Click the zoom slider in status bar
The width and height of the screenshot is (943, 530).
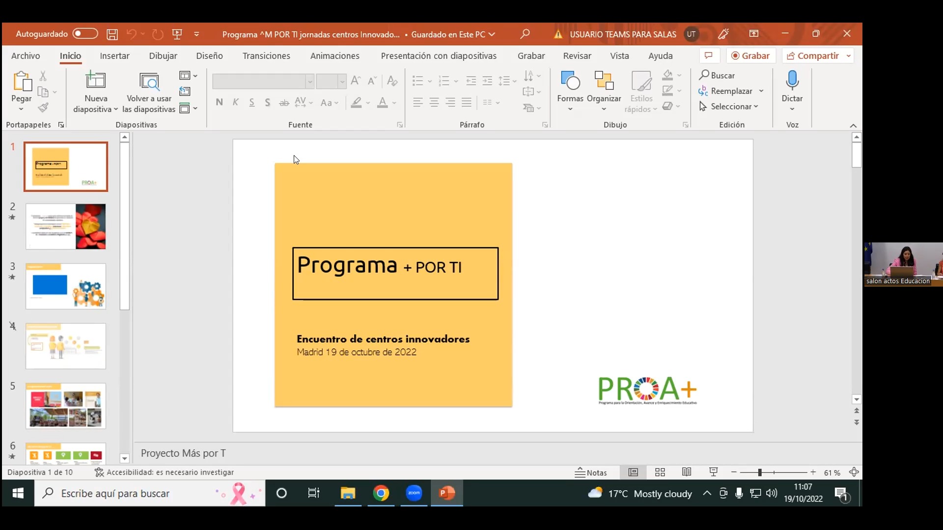click(774, 472)
